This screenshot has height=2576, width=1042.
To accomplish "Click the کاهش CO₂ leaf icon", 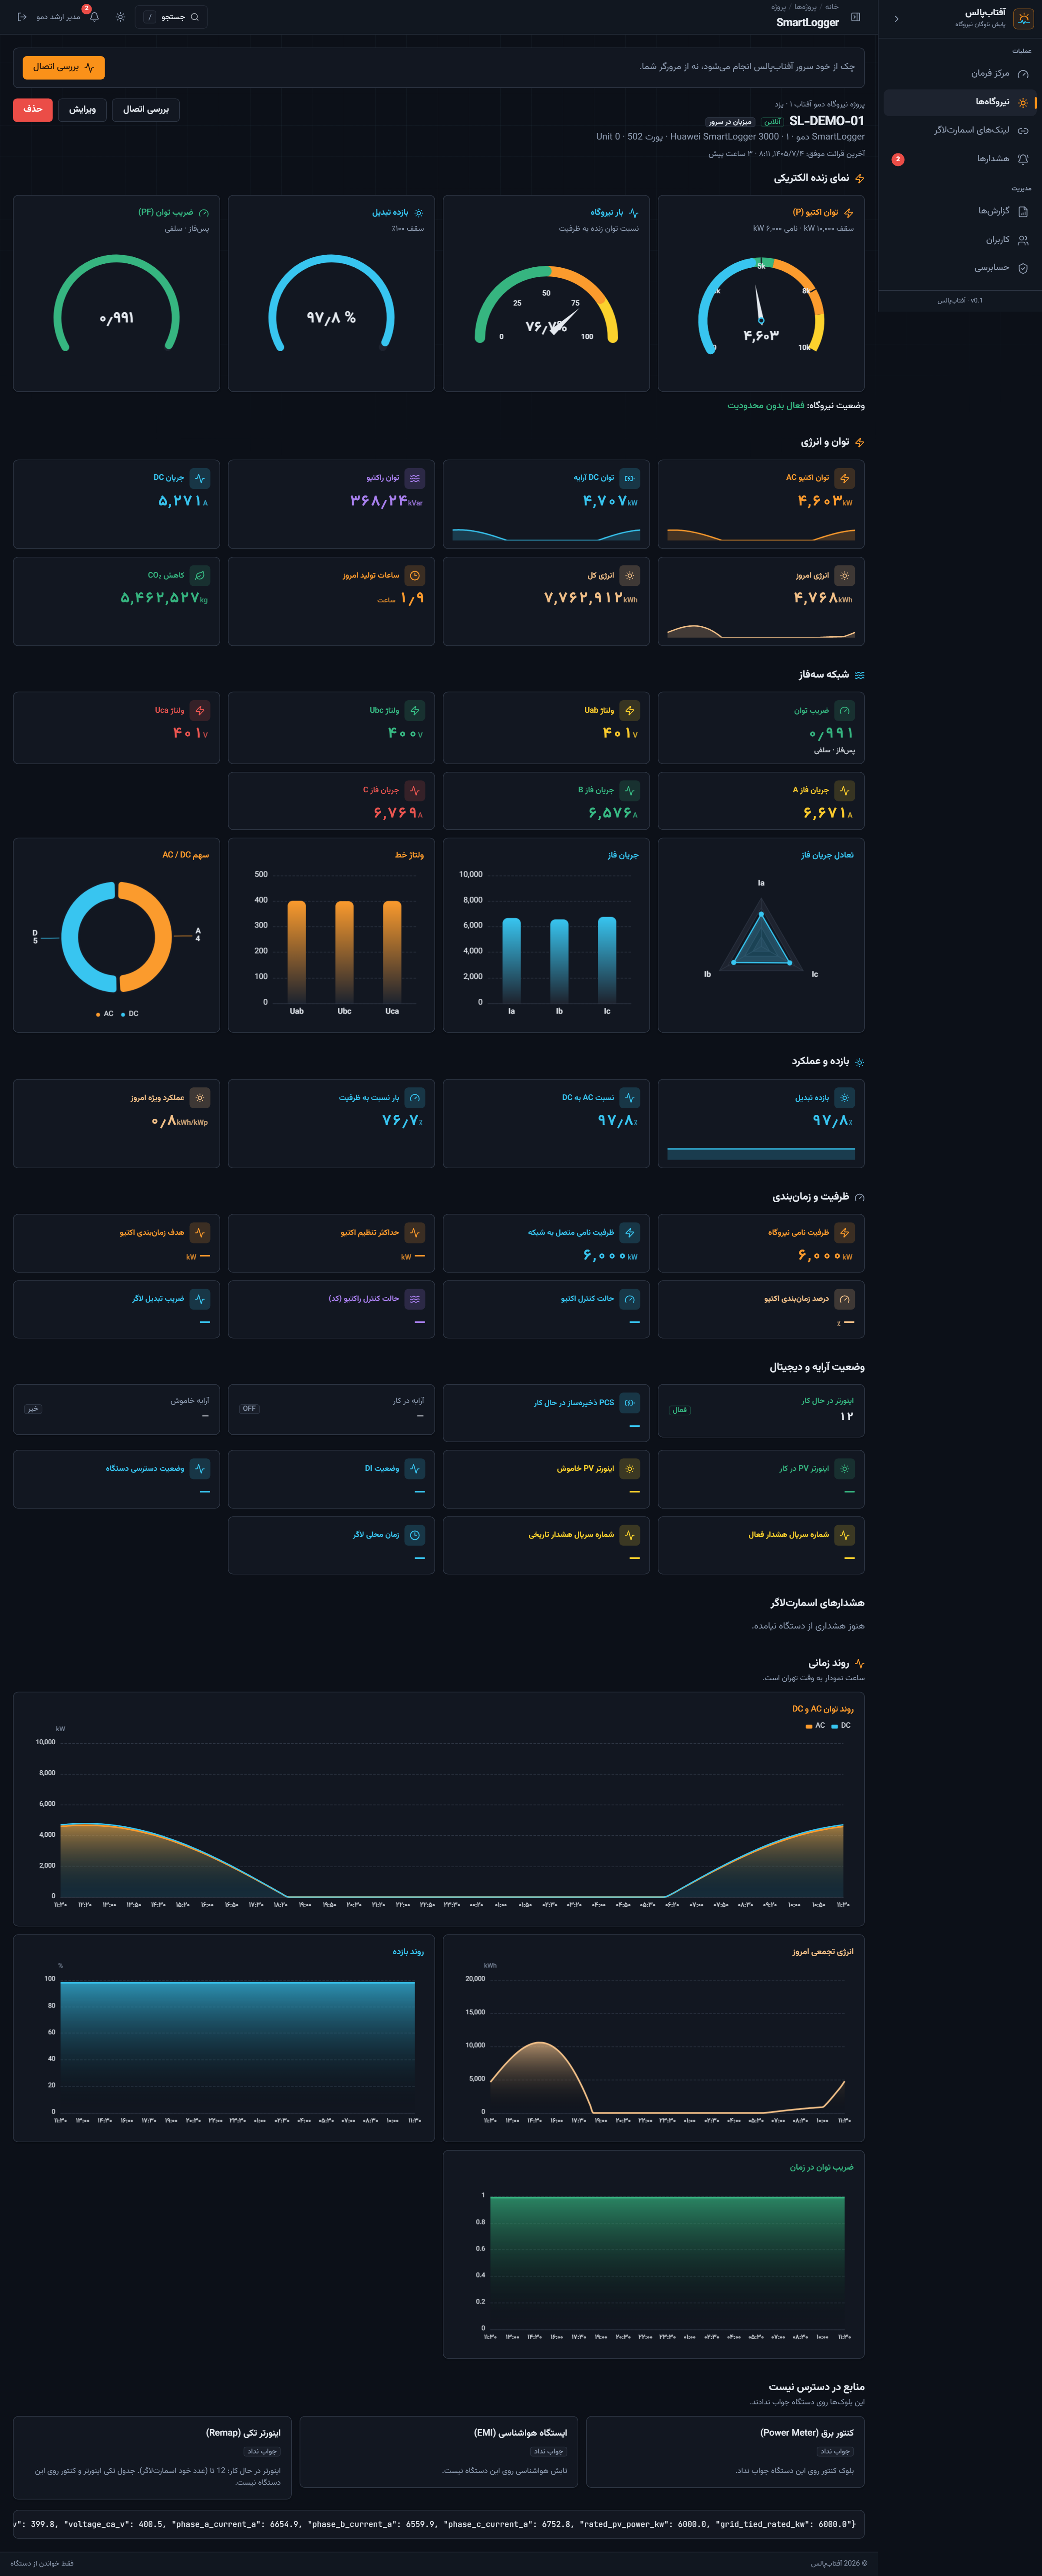I will [x=200, y=575].
